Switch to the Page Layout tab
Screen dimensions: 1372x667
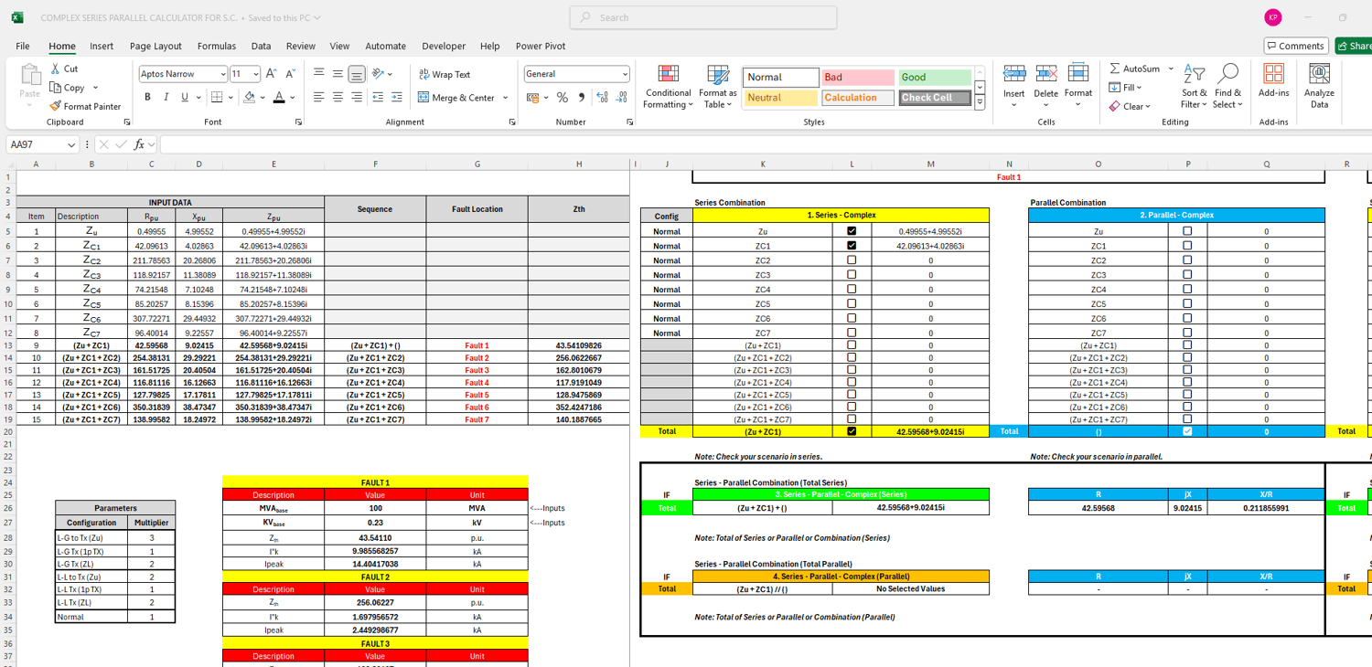(x=155, y=46)
